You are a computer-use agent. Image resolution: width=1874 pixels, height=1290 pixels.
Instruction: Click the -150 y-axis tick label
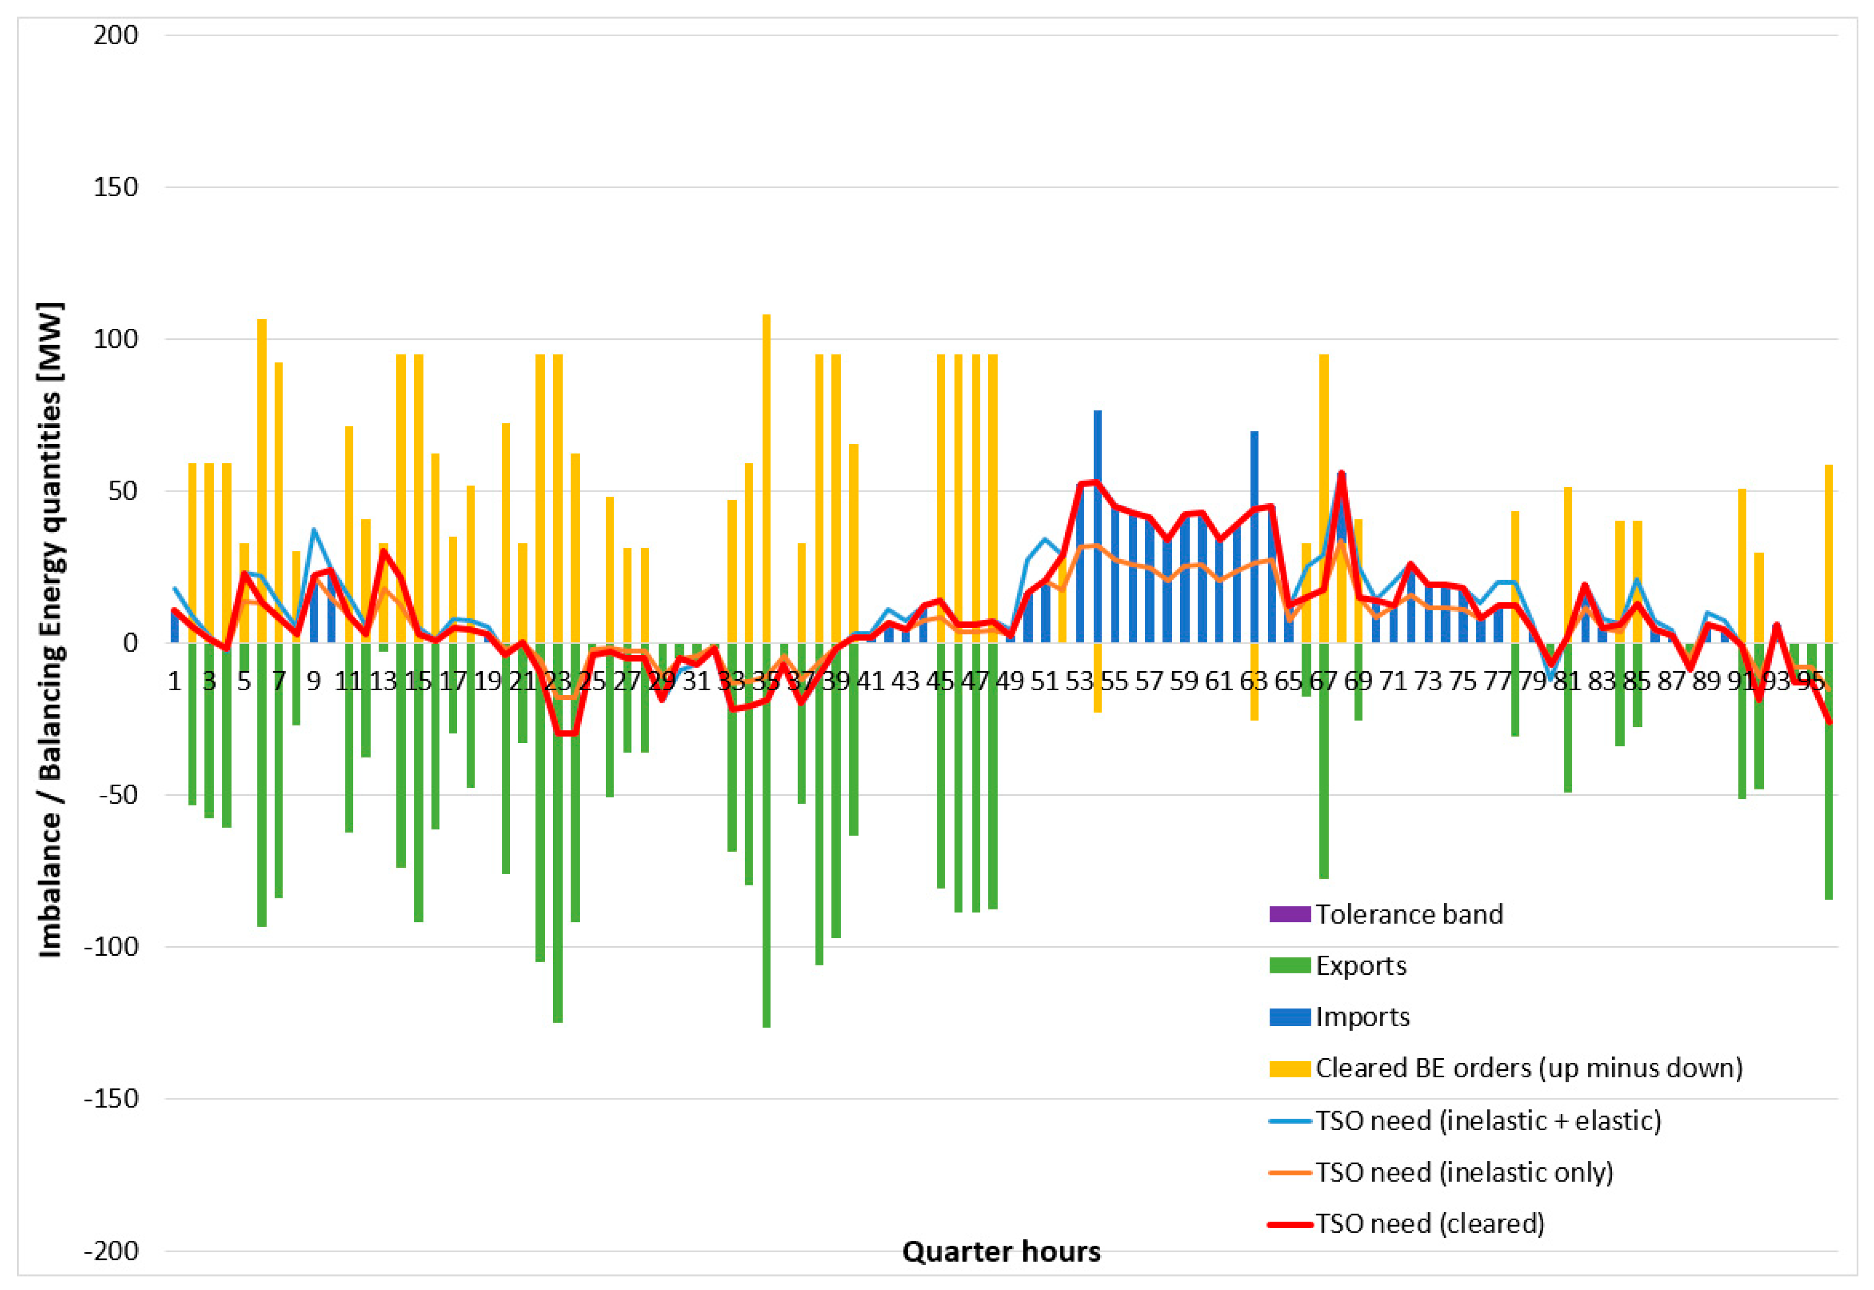point(111,1099)
